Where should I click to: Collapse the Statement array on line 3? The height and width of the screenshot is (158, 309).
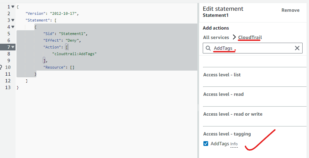click(x=13, y=20)
